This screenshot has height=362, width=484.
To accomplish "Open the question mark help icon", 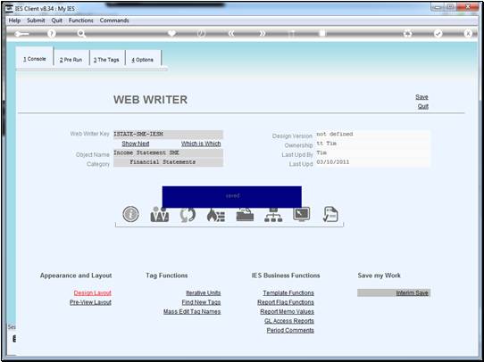I will coord(52,34).
